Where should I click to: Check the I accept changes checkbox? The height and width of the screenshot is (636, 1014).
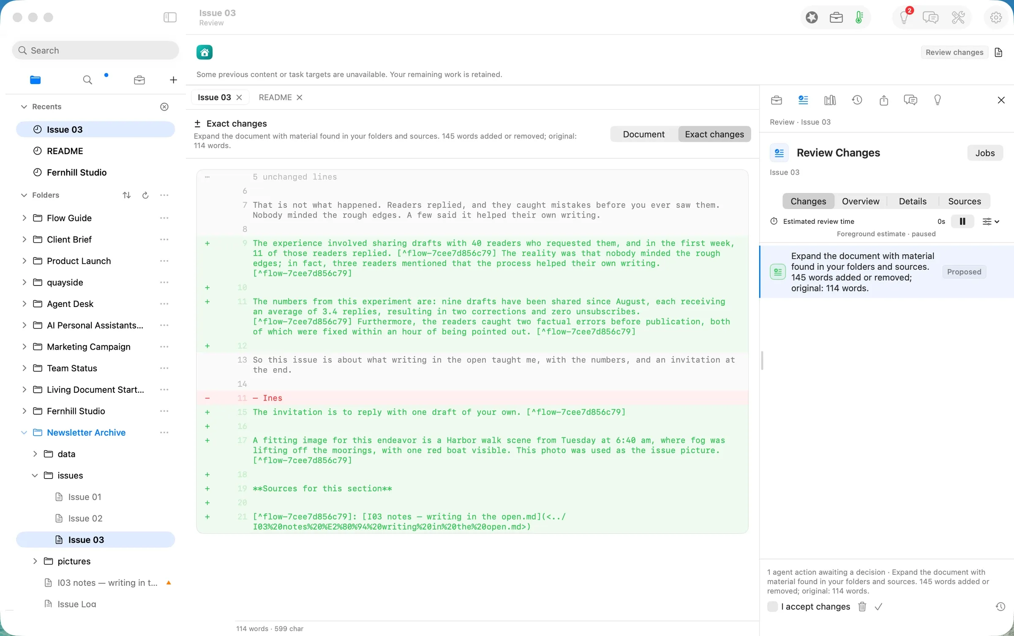[772, 606]
